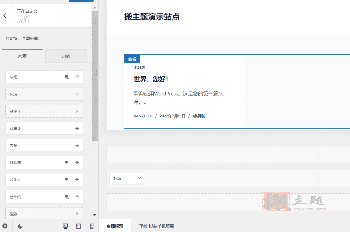Select the 桌面标题 tab

coord(115,226)
